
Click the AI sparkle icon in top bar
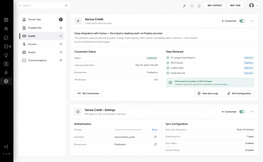(184, 6)
